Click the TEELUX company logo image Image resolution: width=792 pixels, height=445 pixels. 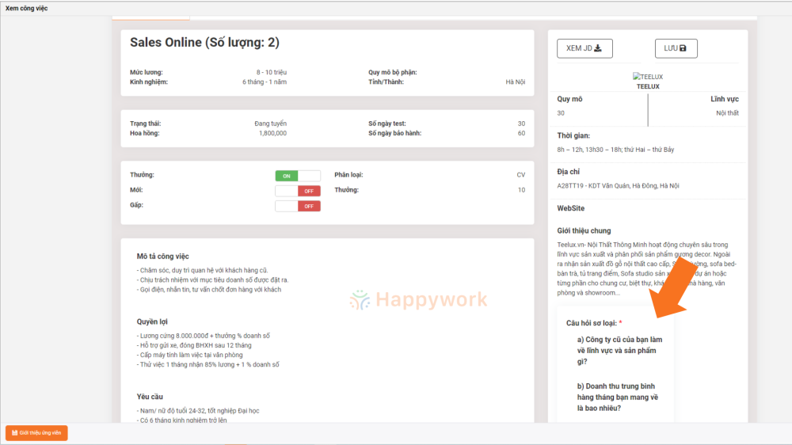coord(648,77)
